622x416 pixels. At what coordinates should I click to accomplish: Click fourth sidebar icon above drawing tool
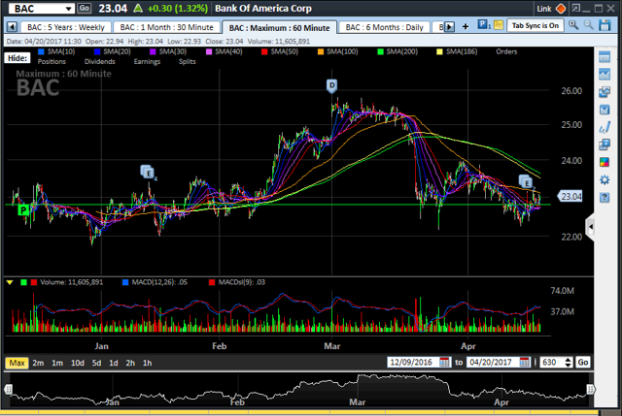[605, 110]
